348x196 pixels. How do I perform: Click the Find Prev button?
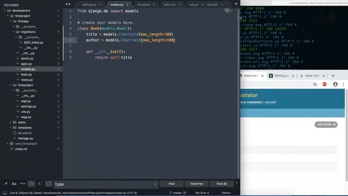pyautogui.click(x=197, y=184)
